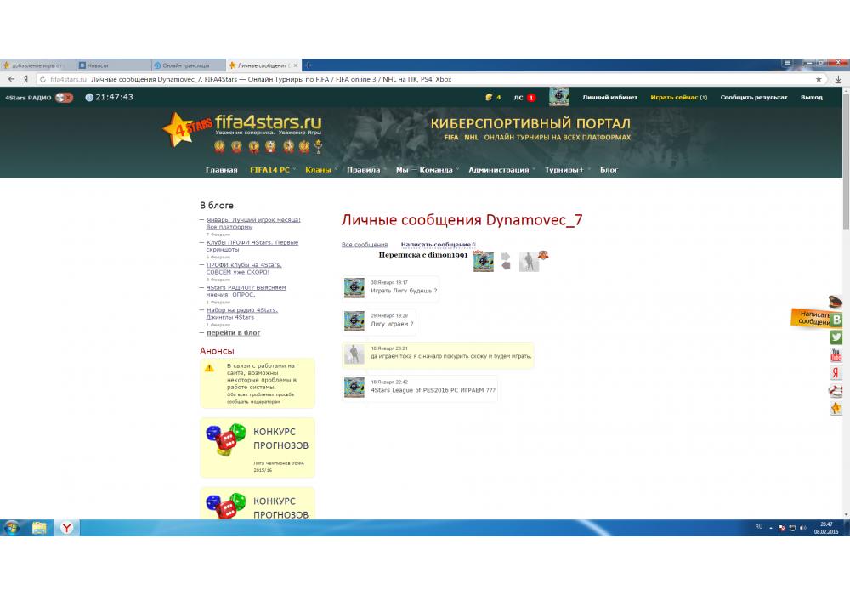Click the Все сообщения link
Image resolution: width=850 pixels, height=595 pixels.
pos(364,245)
